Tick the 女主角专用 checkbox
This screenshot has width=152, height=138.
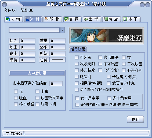[x=77, y=98]
